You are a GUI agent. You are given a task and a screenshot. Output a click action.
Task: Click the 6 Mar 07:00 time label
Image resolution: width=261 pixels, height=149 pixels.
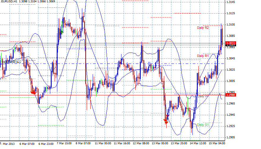(x=27, y=144)
